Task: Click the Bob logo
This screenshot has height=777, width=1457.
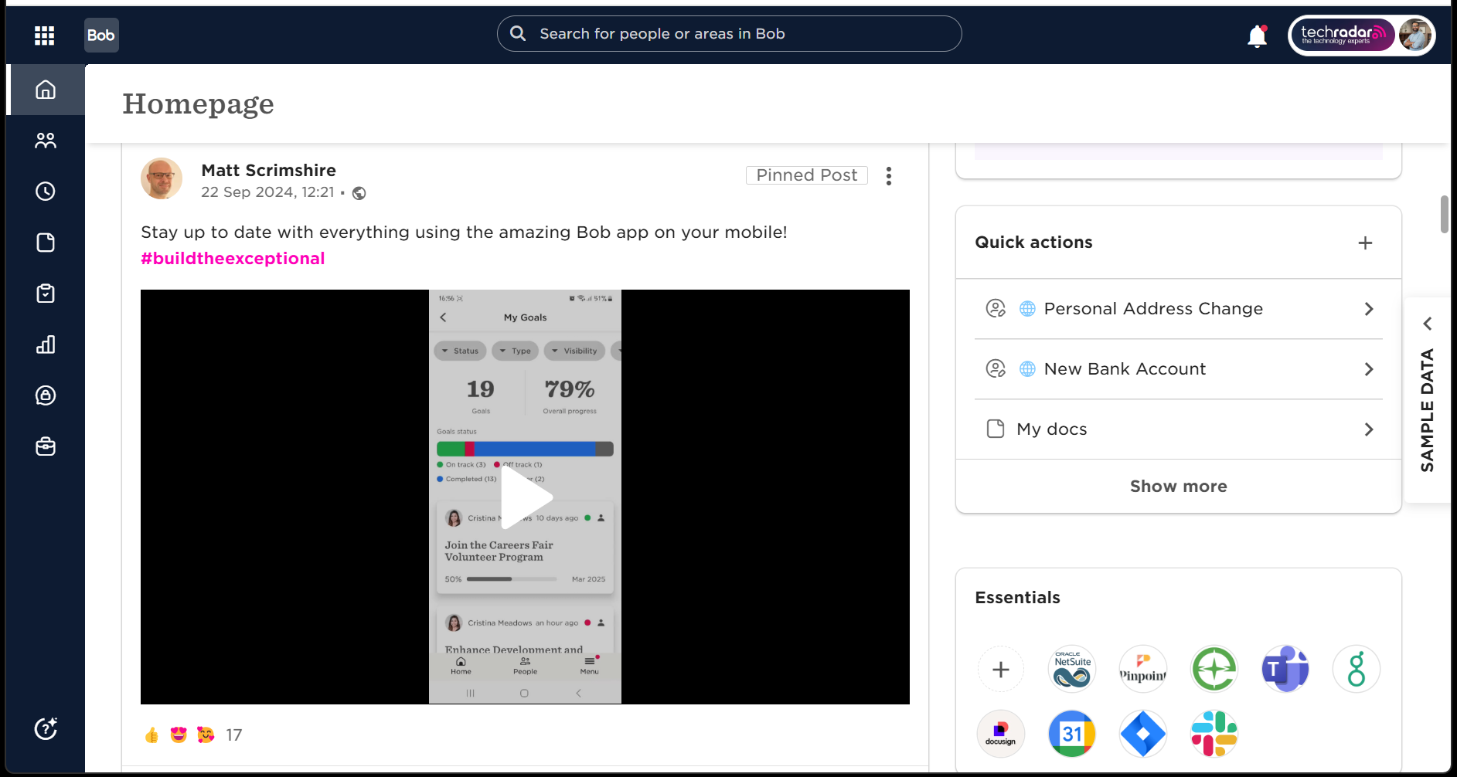Action: [x=101, y=36]
